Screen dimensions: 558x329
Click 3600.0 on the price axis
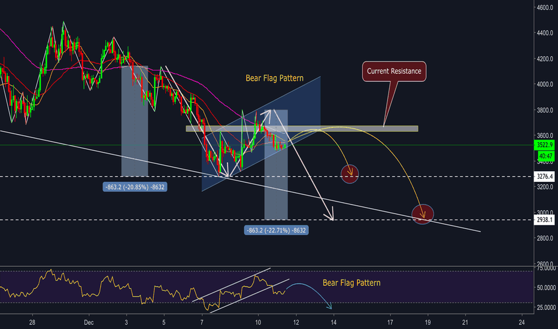coord(545,136)
